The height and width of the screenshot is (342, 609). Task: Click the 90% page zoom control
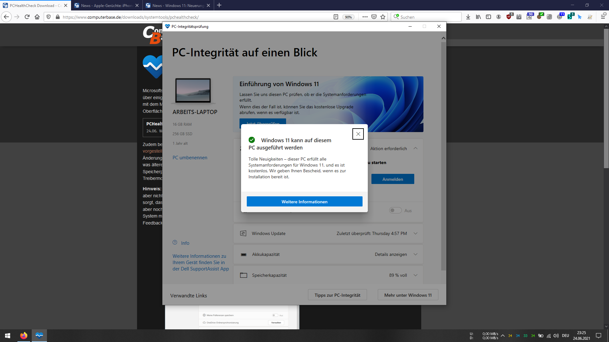(x=348, y=17)
